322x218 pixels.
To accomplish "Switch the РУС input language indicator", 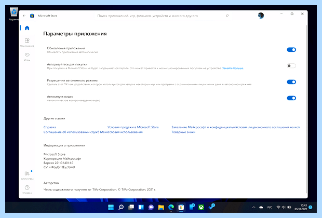I will coord(270,207).
